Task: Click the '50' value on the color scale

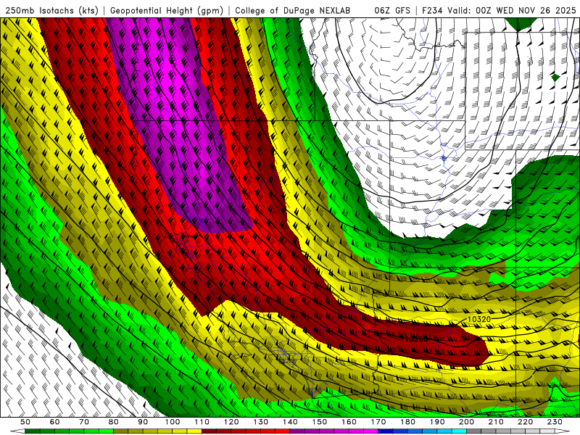Action: (x=25, y=422)
